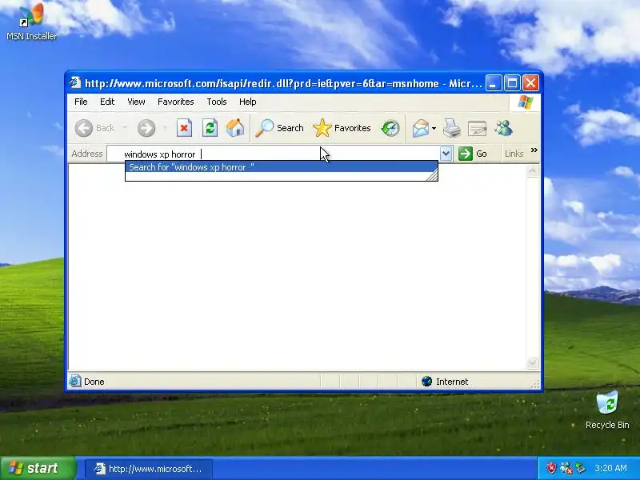Open the Messenger people icon
The image size is (640, 480).
[504, 128]
